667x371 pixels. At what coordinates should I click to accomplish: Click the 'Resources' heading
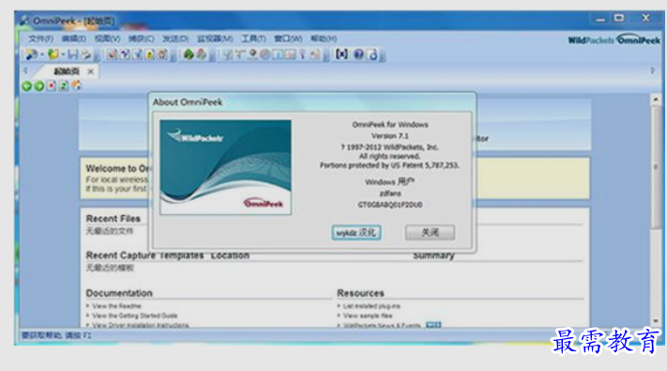pos(361,293)
